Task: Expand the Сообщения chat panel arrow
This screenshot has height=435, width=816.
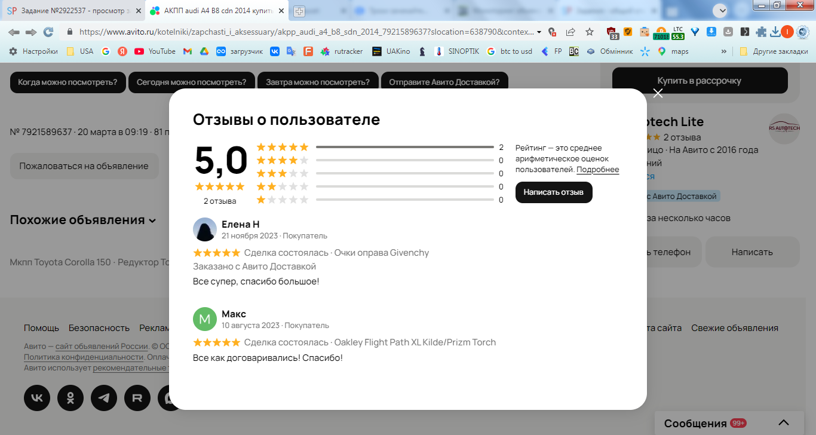Action: point(784,423)
